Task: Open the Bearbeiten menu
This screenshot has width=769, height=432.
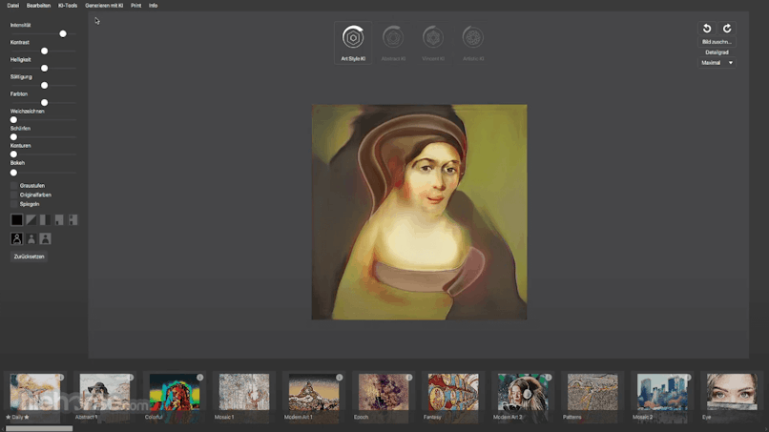Action: (38, 6)
